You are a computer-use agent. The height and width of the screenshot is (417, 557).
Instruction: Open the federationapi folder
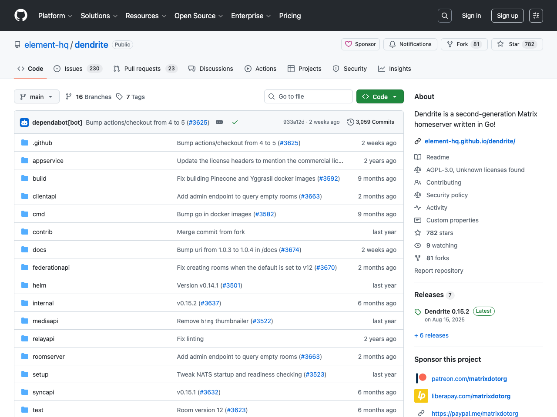pos(51,268)
